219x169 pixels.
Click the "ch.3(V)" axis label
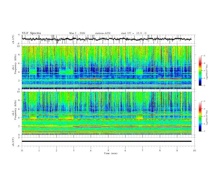pos(13,142)
